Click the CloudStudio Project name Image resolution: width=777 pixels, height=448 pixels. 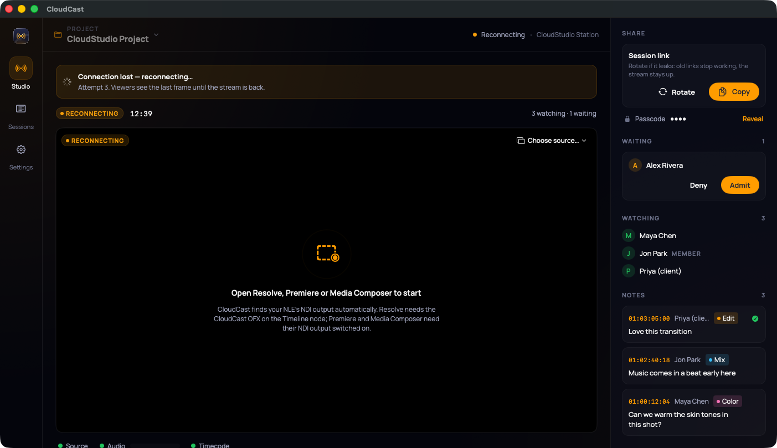pyautogui.click(x=108, y=39)
